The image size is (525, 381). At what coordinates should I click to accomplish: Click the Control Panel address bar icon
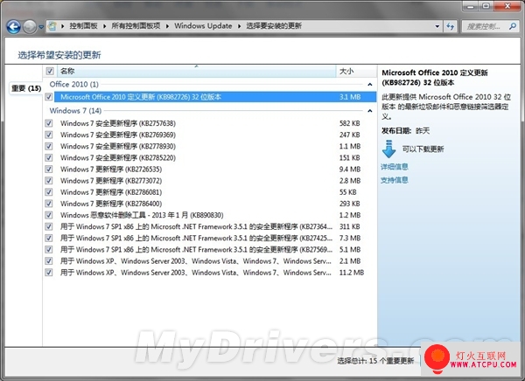[52, 26]
